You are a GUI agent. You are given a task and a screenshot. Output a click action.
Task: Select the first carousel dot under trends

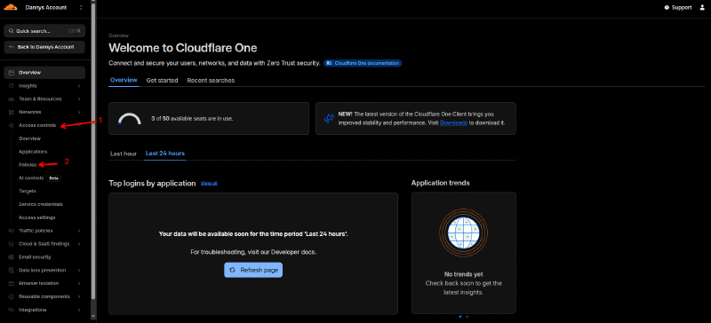coord(460,316)
